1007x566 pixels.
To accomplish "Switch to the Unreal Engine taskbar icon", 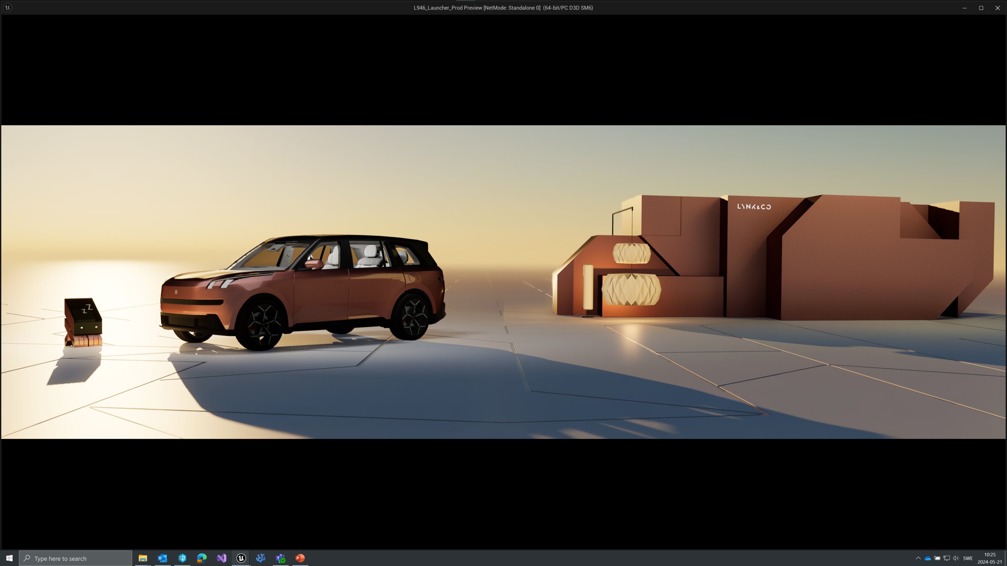I will [241, 558].
